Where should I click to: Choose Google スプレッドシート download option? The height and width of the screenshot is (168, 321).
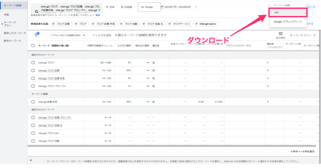click(288, 21)
